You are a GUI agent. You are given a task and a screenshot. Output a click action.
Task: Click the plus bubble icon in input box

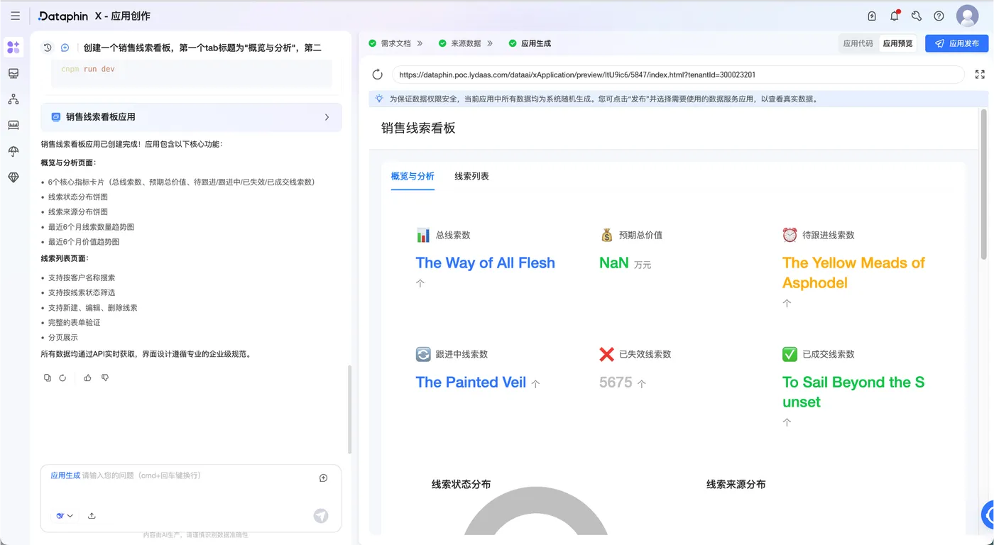(x=323, y=478)
